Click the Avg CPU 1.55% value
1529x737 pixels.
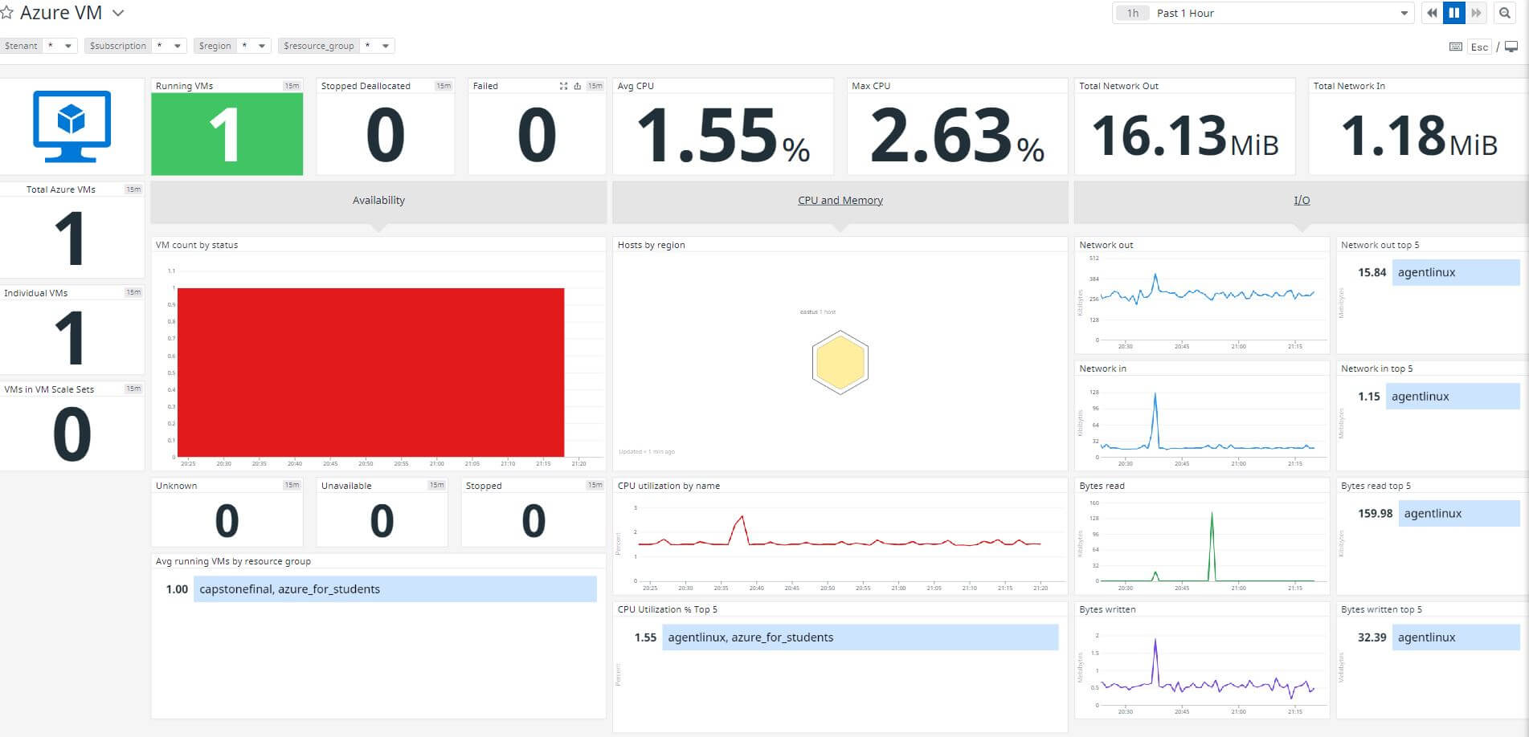click(x=723, y=135)
